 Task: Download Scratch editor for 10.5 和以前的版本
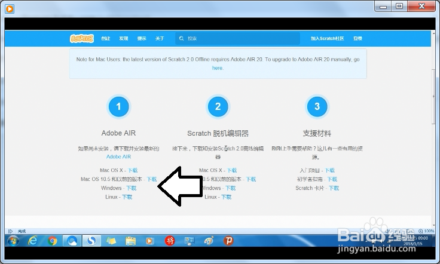251,179
